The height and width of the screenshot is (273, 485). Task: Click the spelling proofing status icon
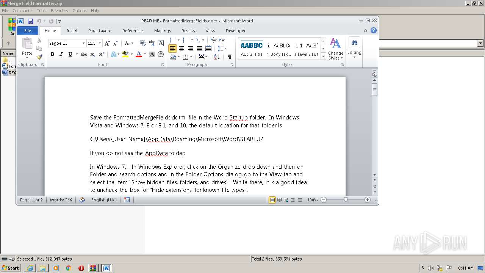coord(82,200)
